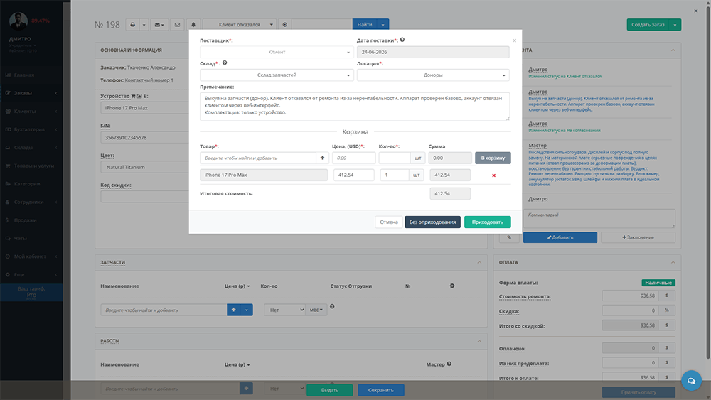
Task: Click 'Наличные' payment form badge
Action: [x=658, y=283]
